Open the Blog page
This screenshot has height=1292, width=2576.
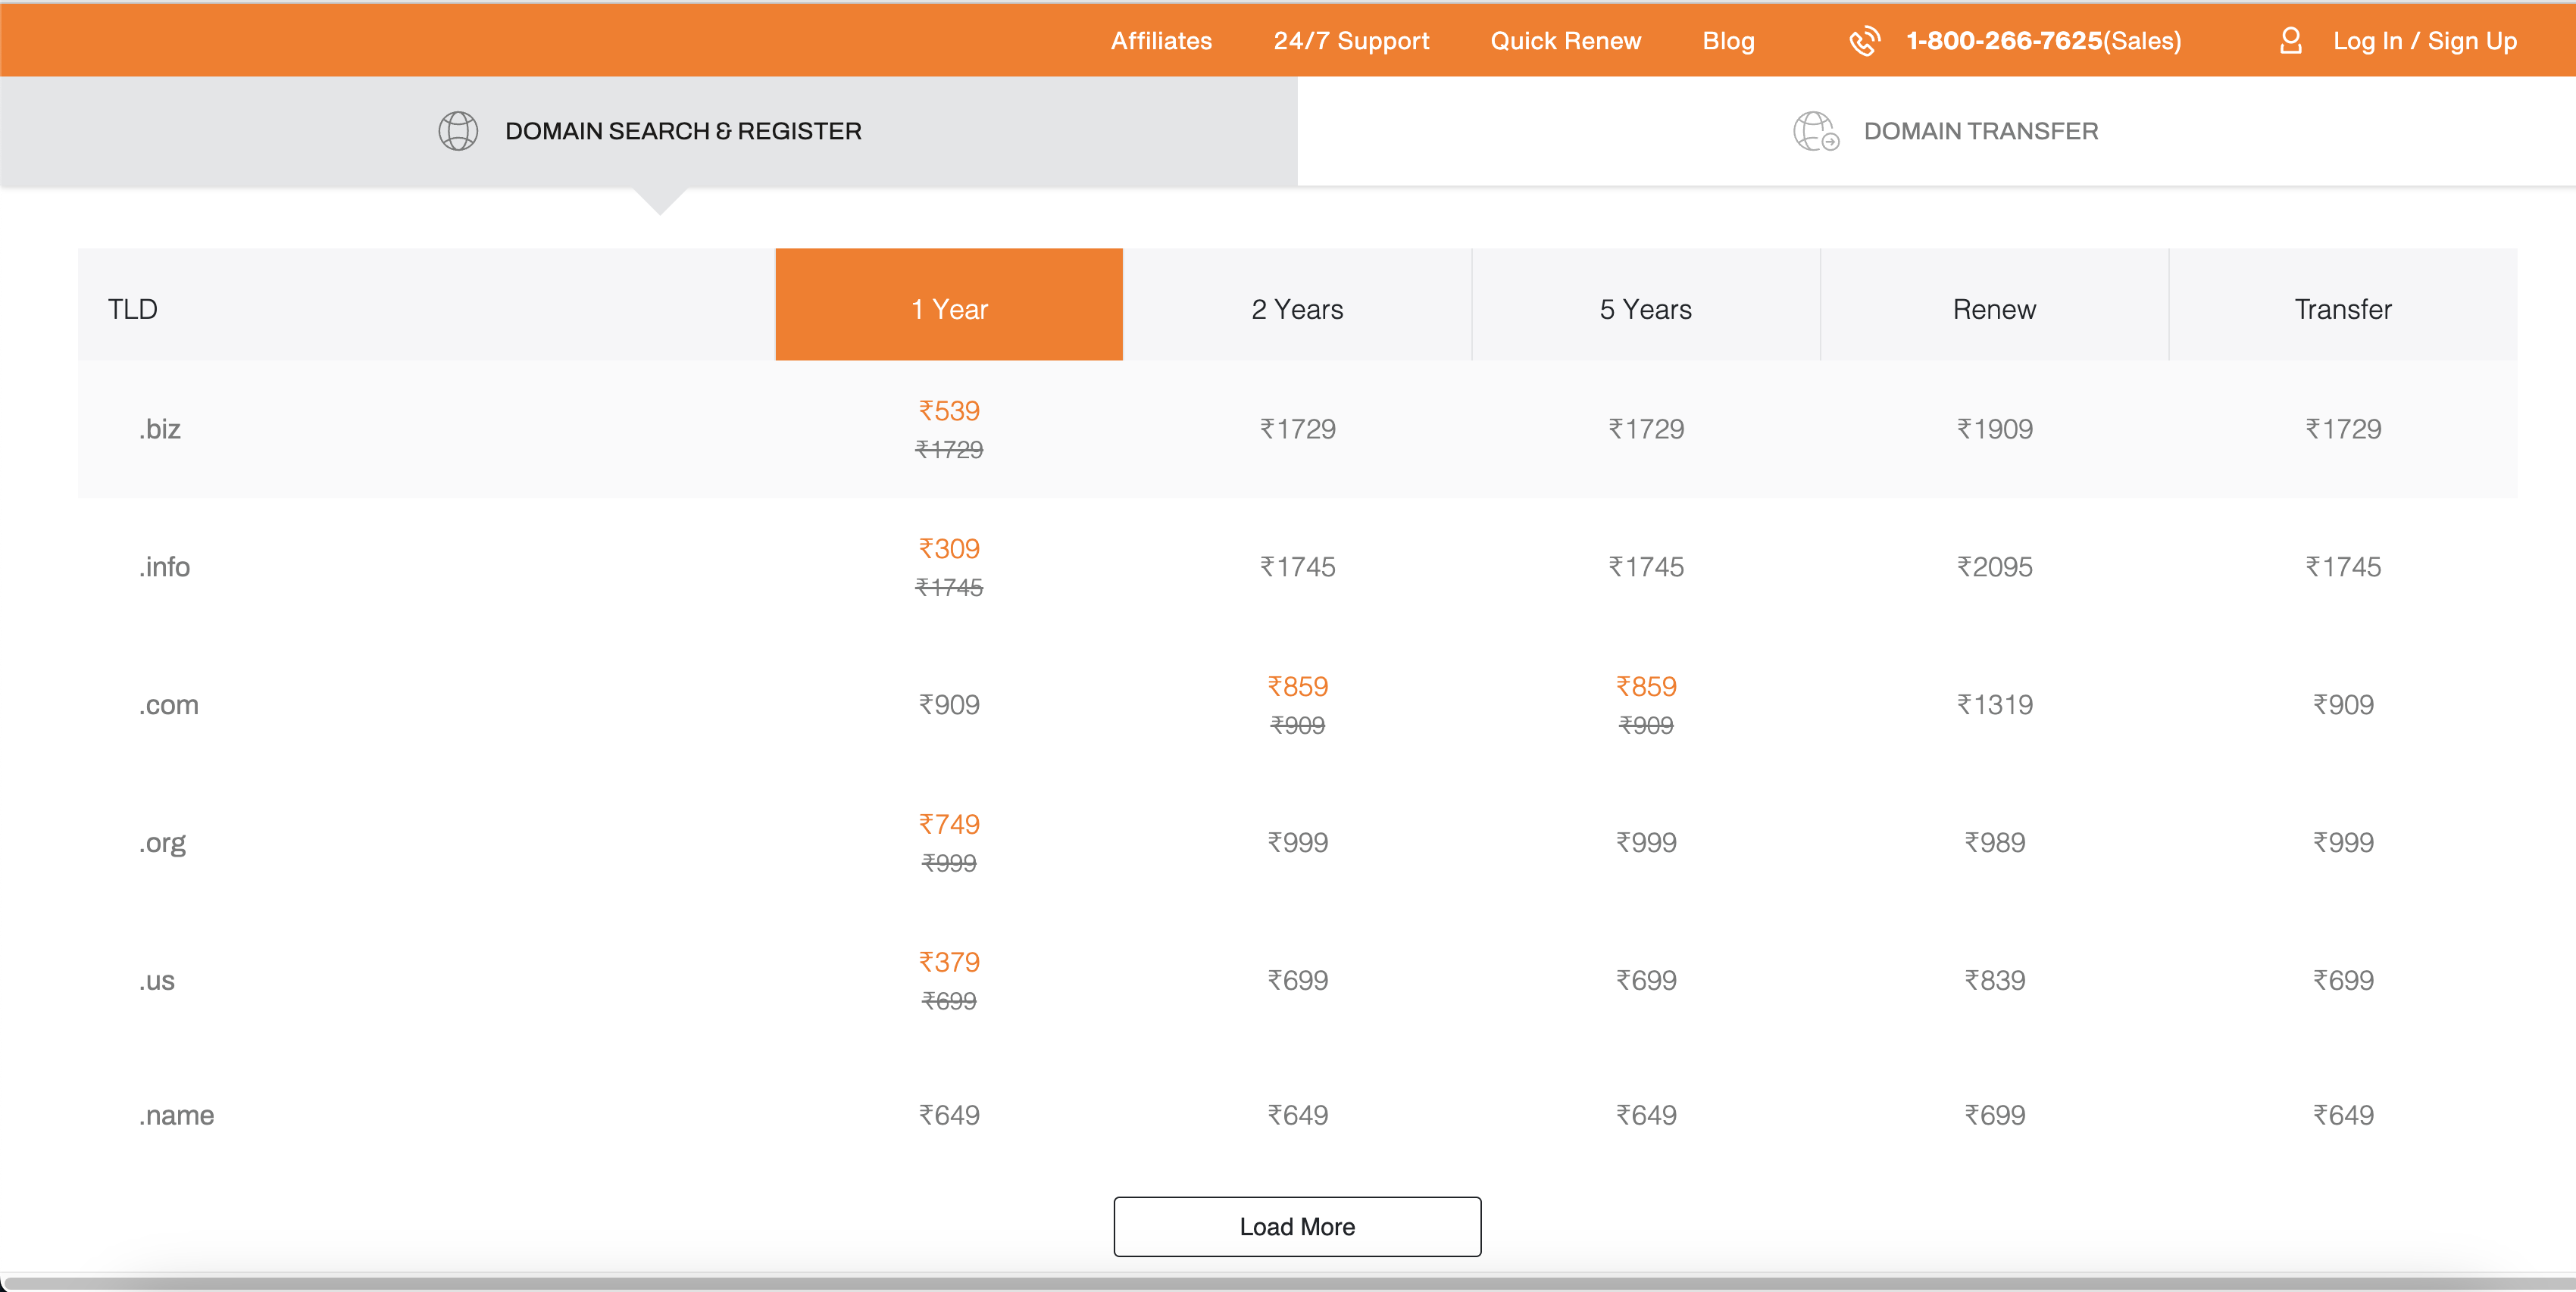[1728, 41]
